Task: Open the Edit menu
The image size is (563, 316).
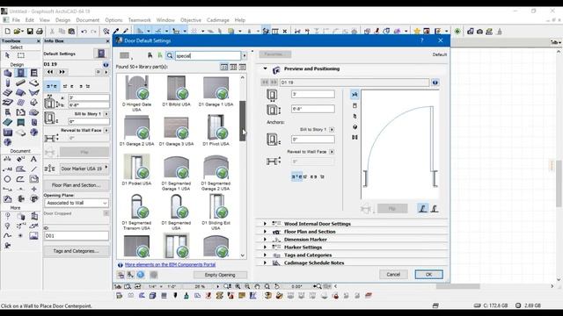Action: pyautogui.click(x=29, y=20)
